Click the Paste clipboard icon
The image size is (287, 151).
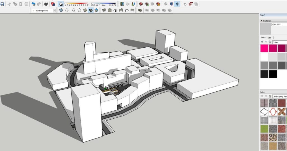20,4
